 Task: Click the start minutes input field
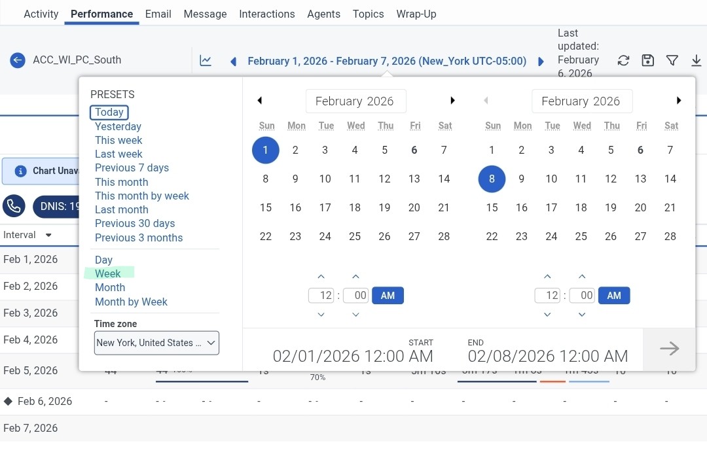pos(355,296)
